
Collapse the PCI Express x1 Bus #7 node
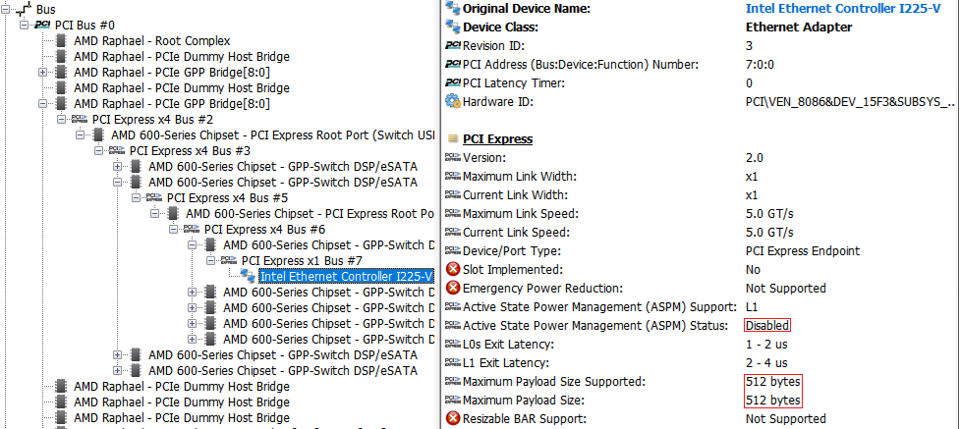point(210,260)
